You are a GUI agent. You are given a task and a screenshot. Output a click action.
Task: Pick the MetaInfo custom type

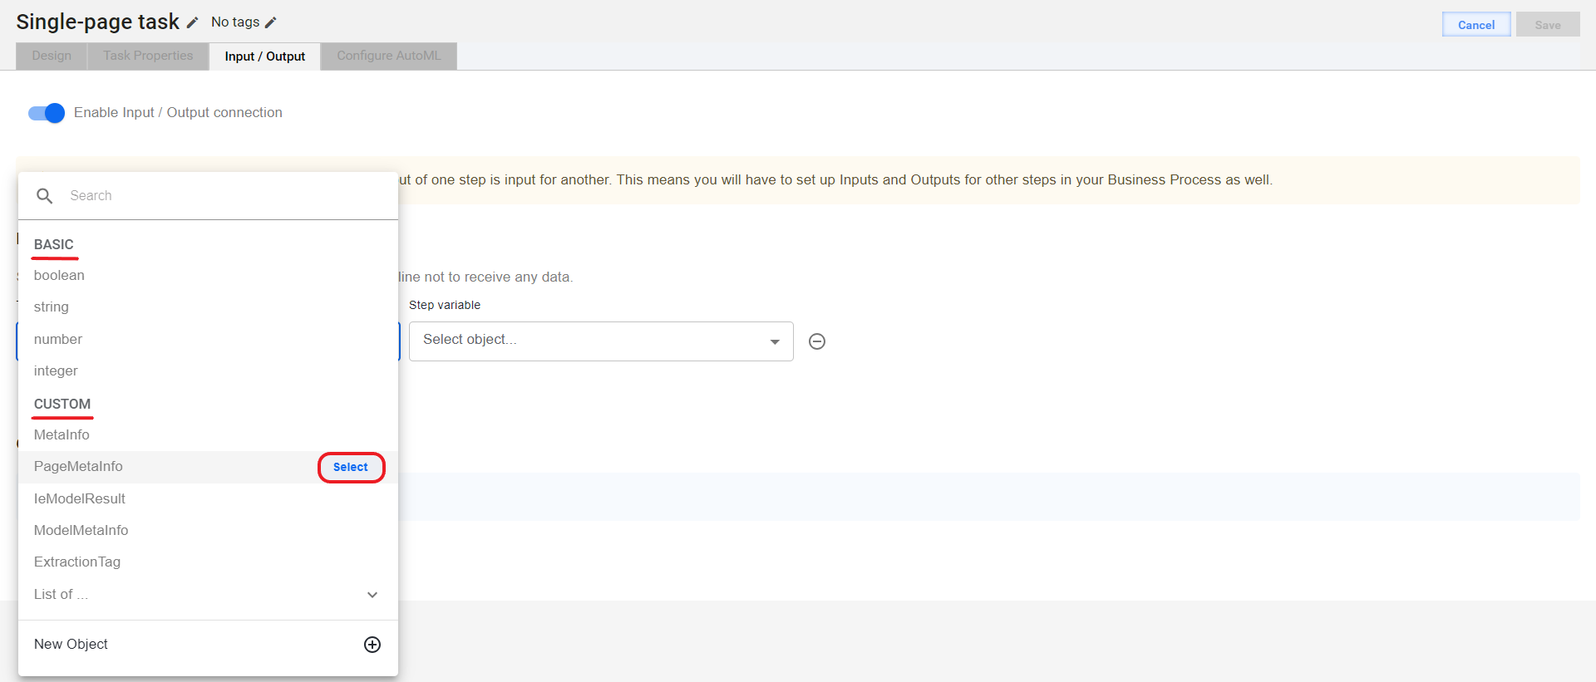(x=208, y=435)
